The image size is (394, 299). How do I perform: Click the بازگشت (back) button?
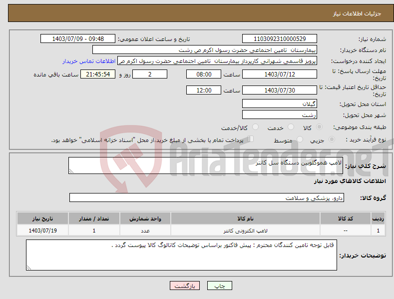(185, 285)
